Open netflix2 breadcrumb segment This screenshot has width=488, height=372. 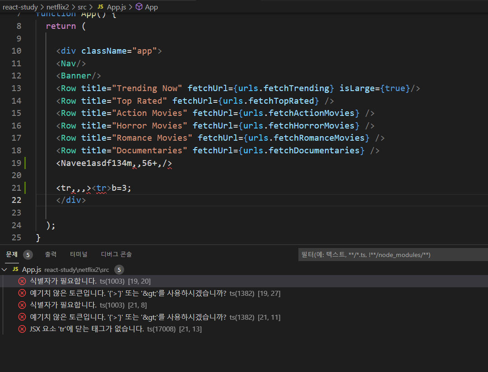[x=58, y=7]
